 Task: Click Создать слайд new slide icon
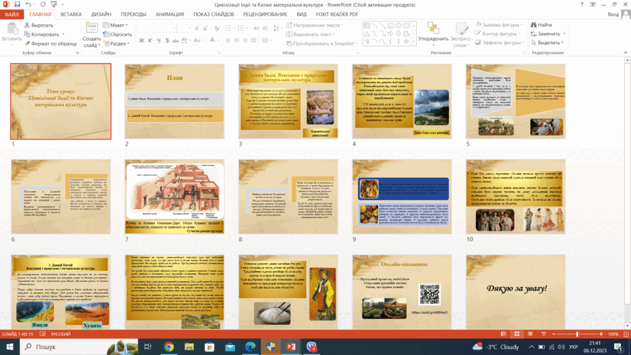[x=92, y=28]
